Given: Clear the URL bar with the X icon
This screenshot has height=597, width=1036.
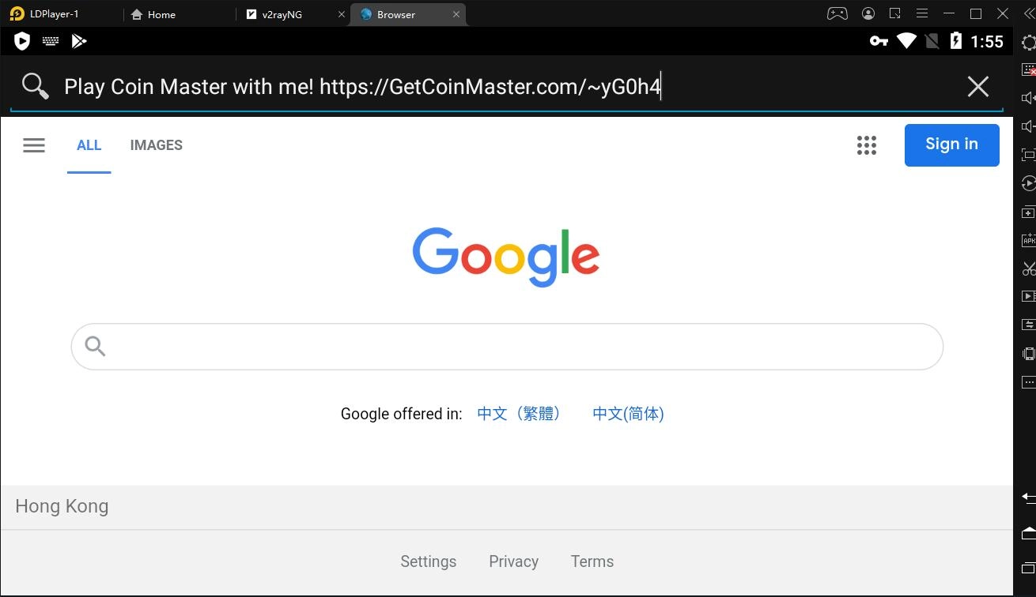Looking at the screenshot, I should coord(978,86).
